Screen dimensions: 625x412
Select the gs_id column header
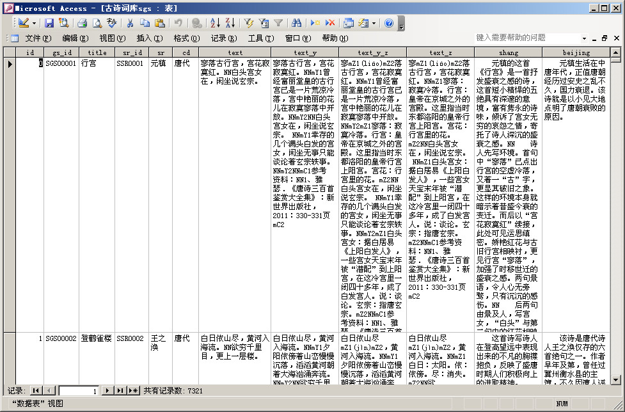click(61, 52)
